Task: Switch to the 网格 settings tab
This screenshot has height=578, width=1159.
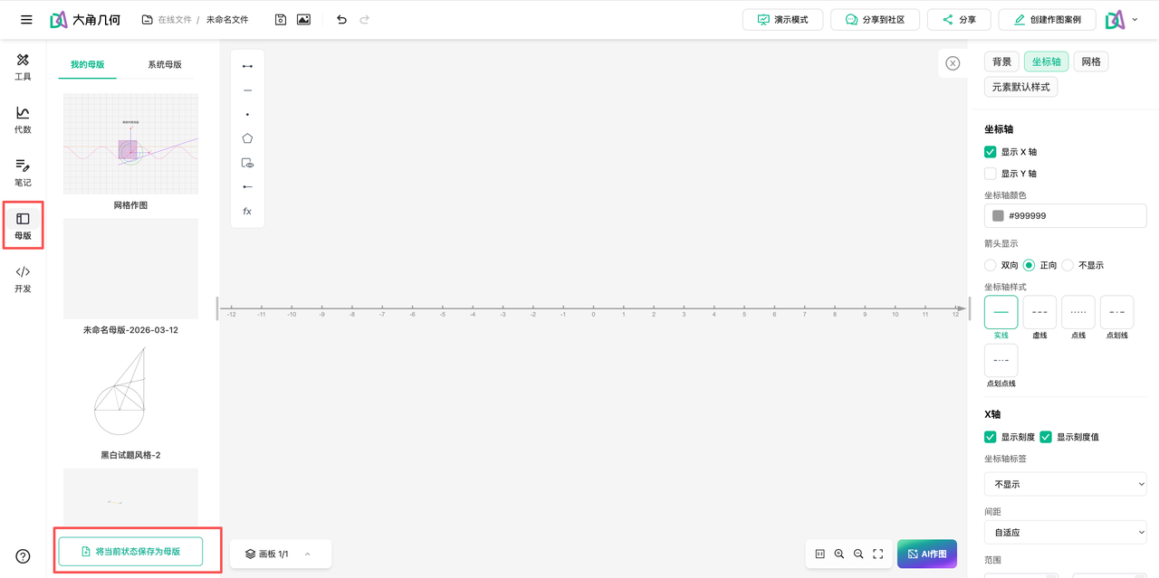Action: coord(1091,62)
